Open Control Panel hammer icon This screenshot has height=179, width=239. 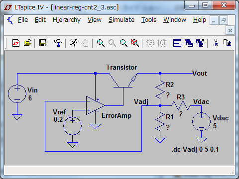point(58,43)
